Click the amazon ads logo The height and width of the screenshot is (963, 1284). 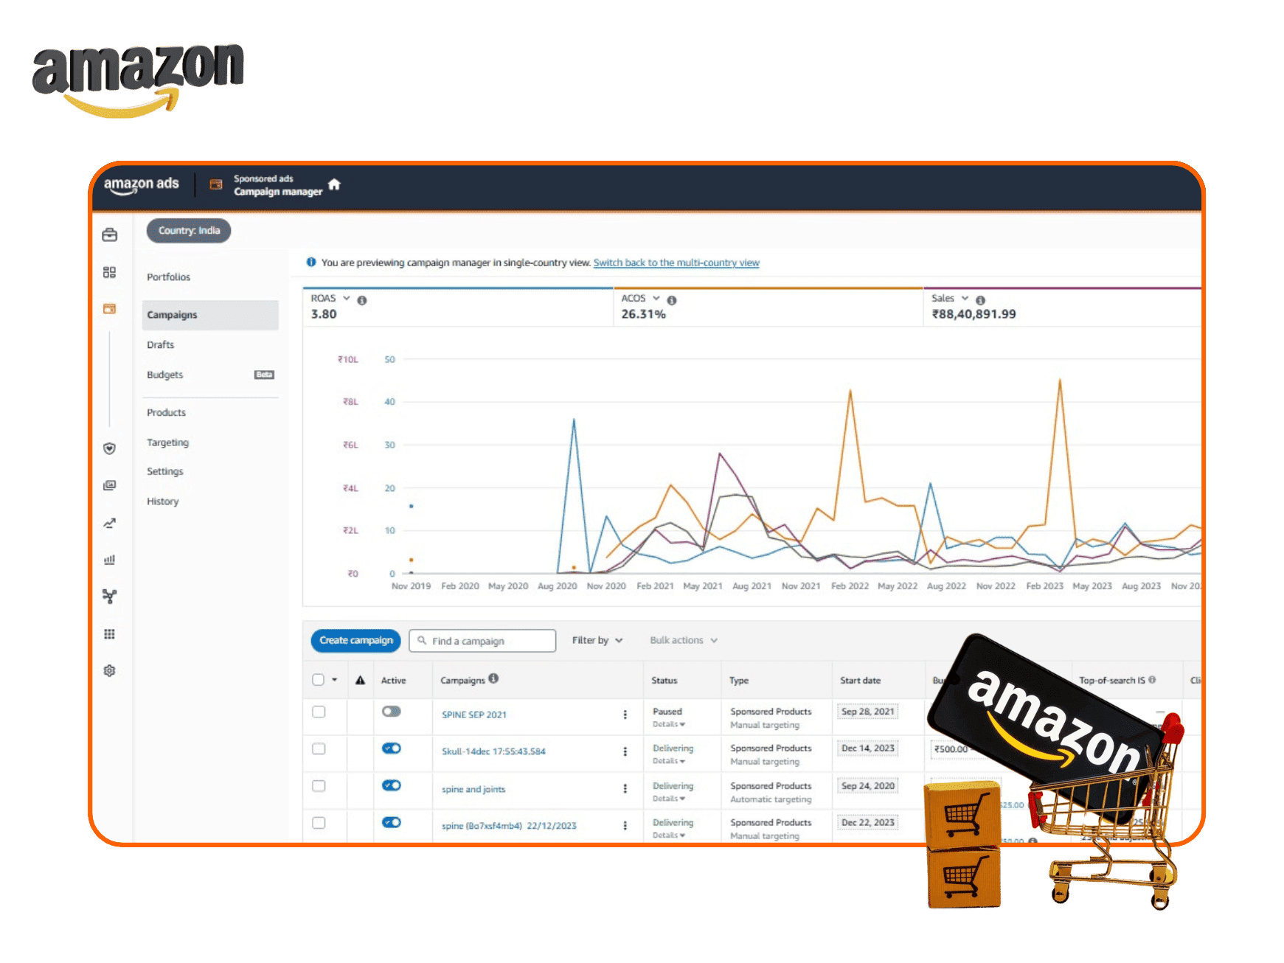pyautogui.click(x=142, y=184)
